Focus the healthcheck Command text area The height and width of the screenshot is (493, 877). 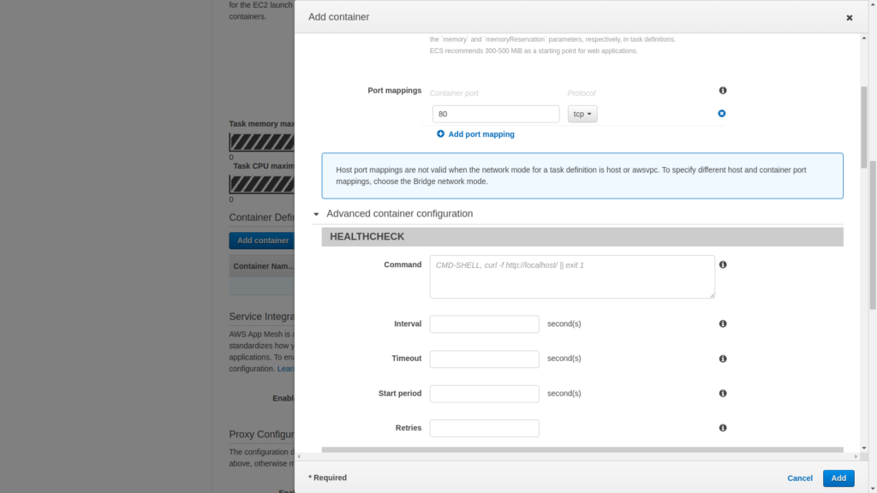[572, 276]
